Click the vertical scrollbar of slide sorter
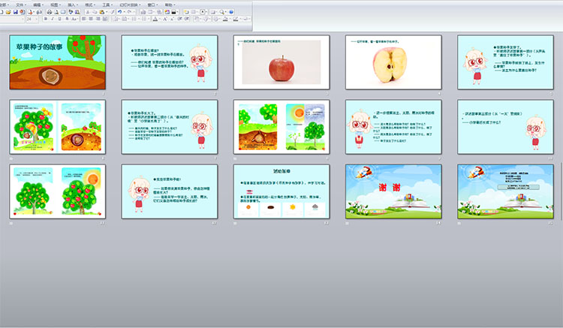The image size is (563, 328). 561,190
